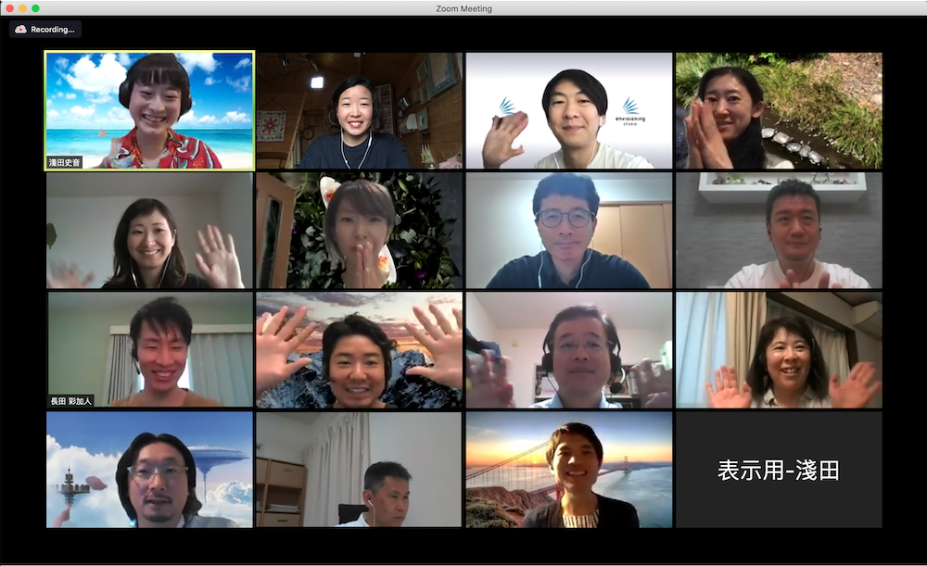Image resolution: width=927 pixels, height=566 pixels.
Task: Select the Golden Gate Bridge background tile
Action: click(568, 470)
